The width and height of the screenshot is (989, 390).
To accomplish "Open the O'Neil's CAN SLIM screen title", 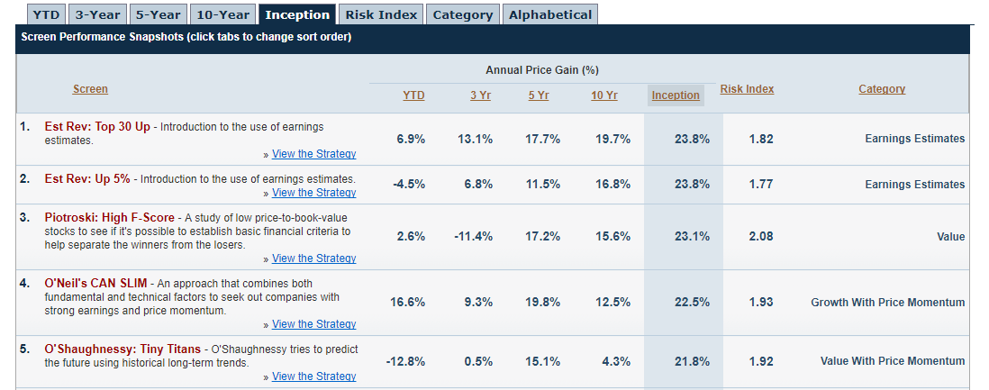I will 96,284.
